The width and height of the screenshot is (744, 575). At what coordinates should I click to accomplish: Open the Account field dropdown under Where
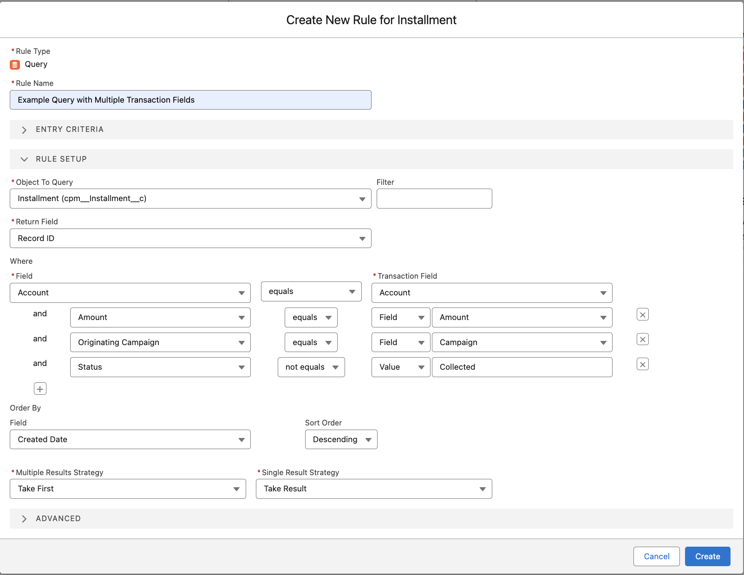tap(241, 293)
